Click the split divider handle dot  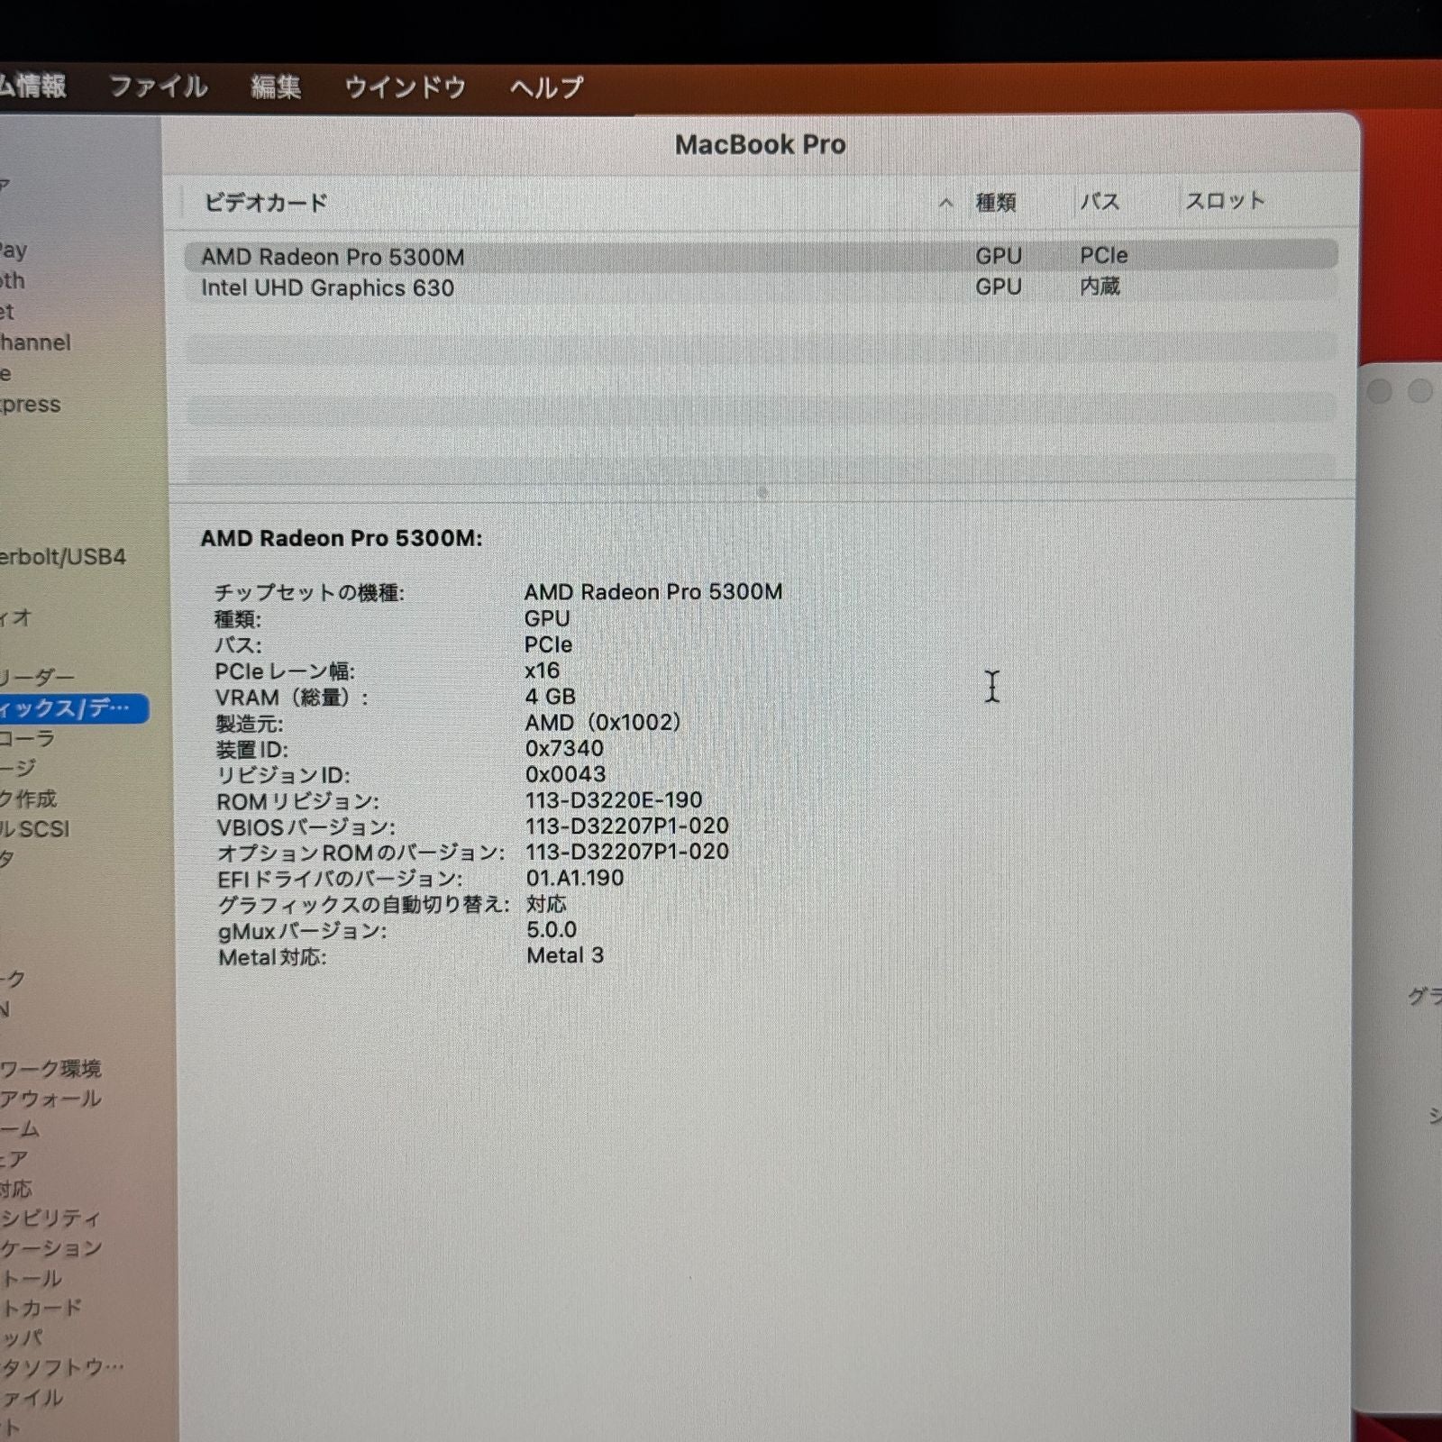point(762,492)
